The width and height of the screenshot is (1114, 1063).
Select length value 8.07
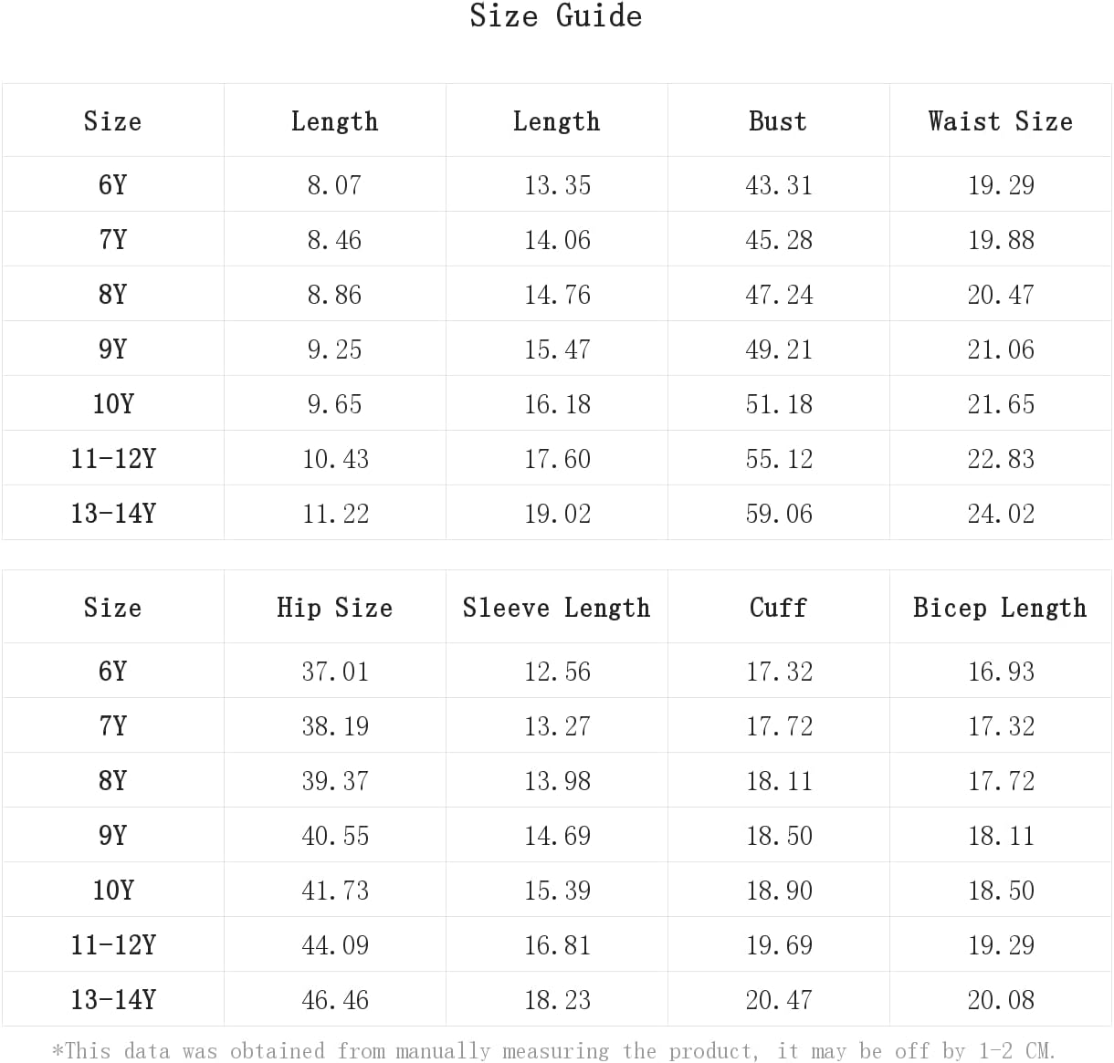[x=335, y=185]
